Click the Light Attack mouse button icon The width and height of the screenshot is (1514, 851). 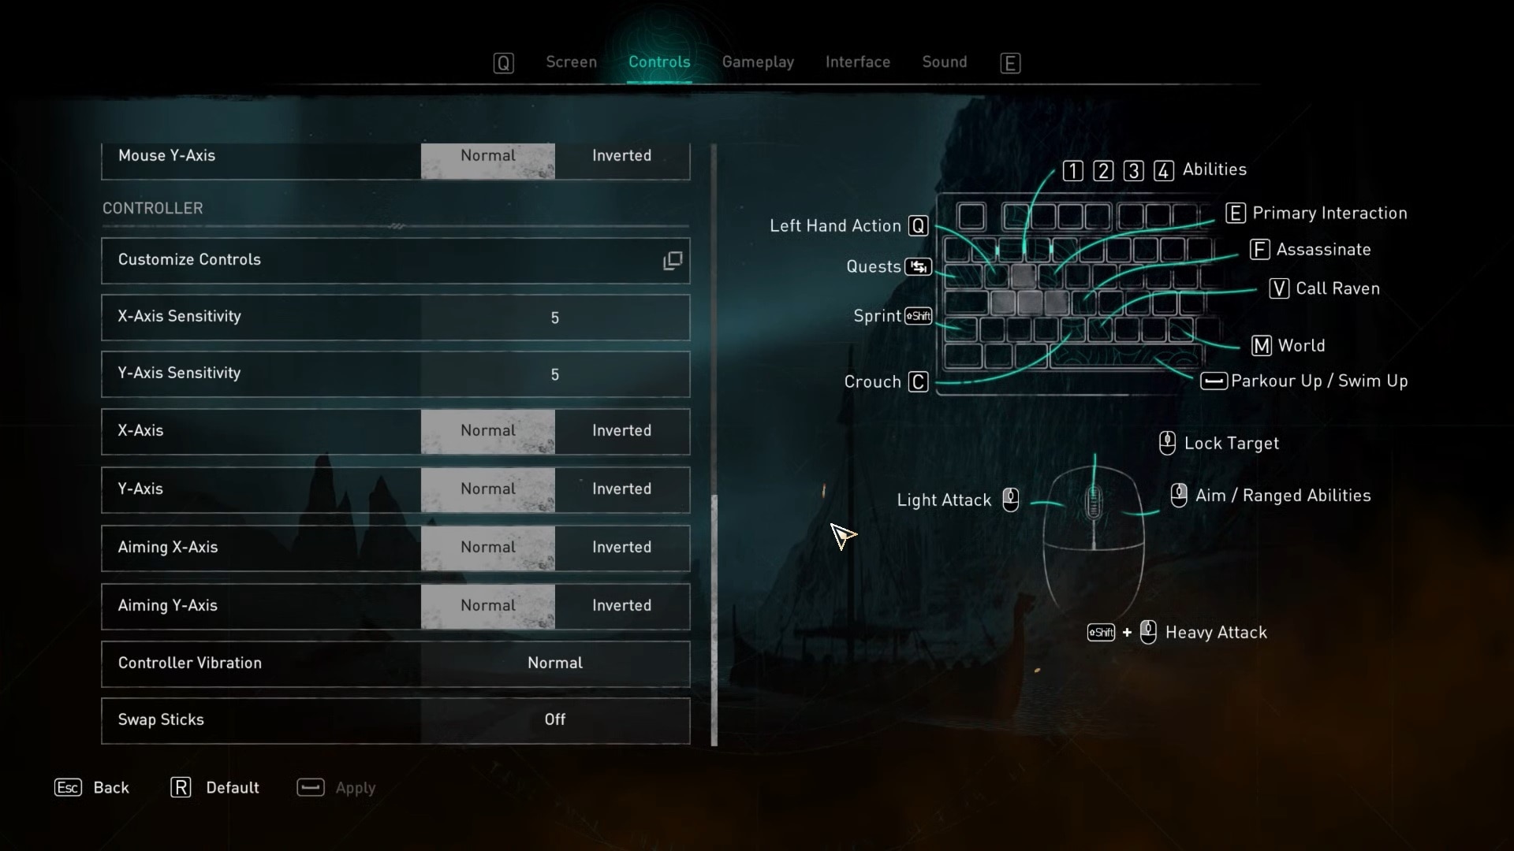click(1009, 499)
